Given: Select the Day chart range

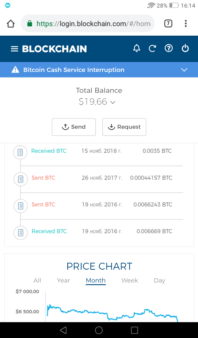Looking at the screenshot, I should pos(159,281).
